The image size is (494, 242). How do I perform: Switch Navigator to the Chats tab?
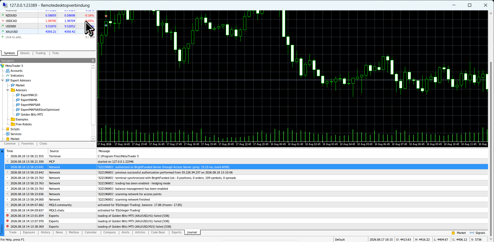click(x=43, y=143)
